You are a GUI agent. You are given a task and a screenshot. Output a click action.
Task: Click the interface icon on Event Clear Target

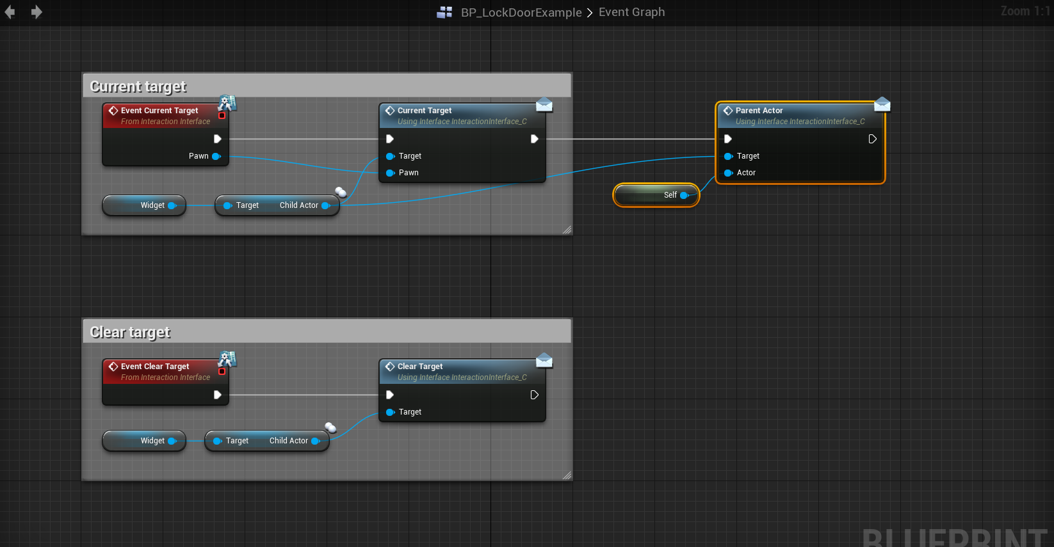pyautogui.click(x=227, y=359)
